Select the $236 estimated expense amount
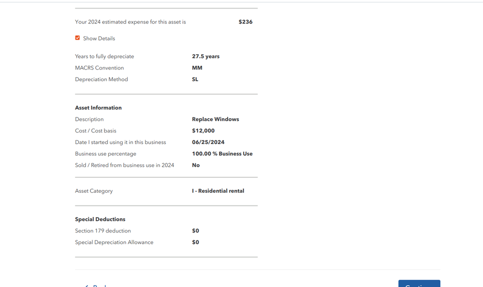483x287 pixels. (246, 22)
